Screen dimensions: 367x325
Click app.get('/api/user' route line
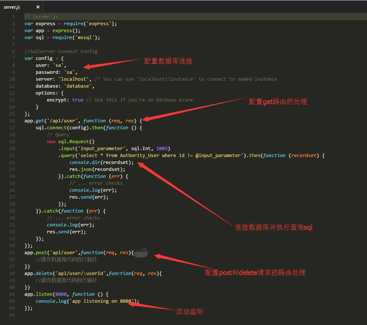pyautogui.click(x=83, y=121)
